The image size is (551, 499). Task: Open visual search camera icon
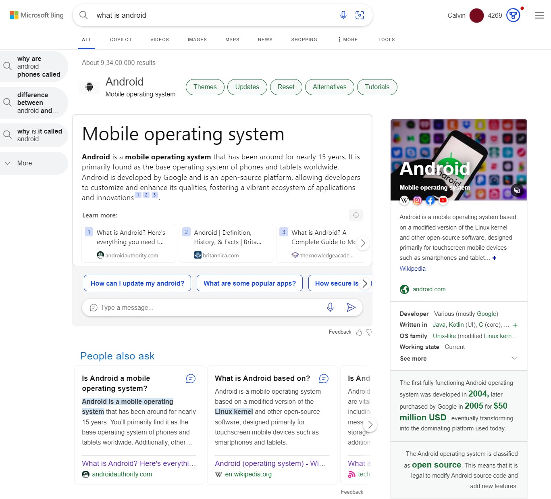coord(360,15)
